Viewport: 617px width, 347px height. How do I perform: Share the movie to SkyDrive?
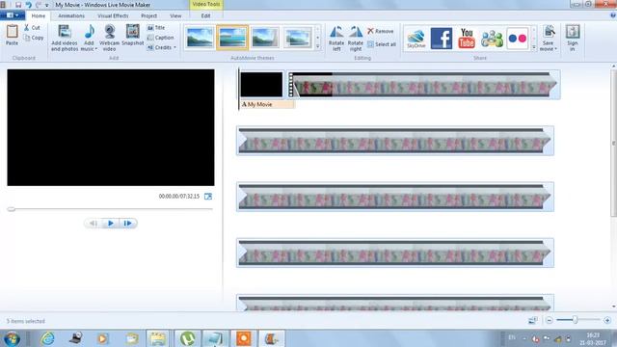[x=416, y=39]
